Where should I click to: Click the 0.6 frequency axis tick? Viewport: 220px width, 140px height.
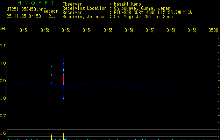click(x=3, y=133)
